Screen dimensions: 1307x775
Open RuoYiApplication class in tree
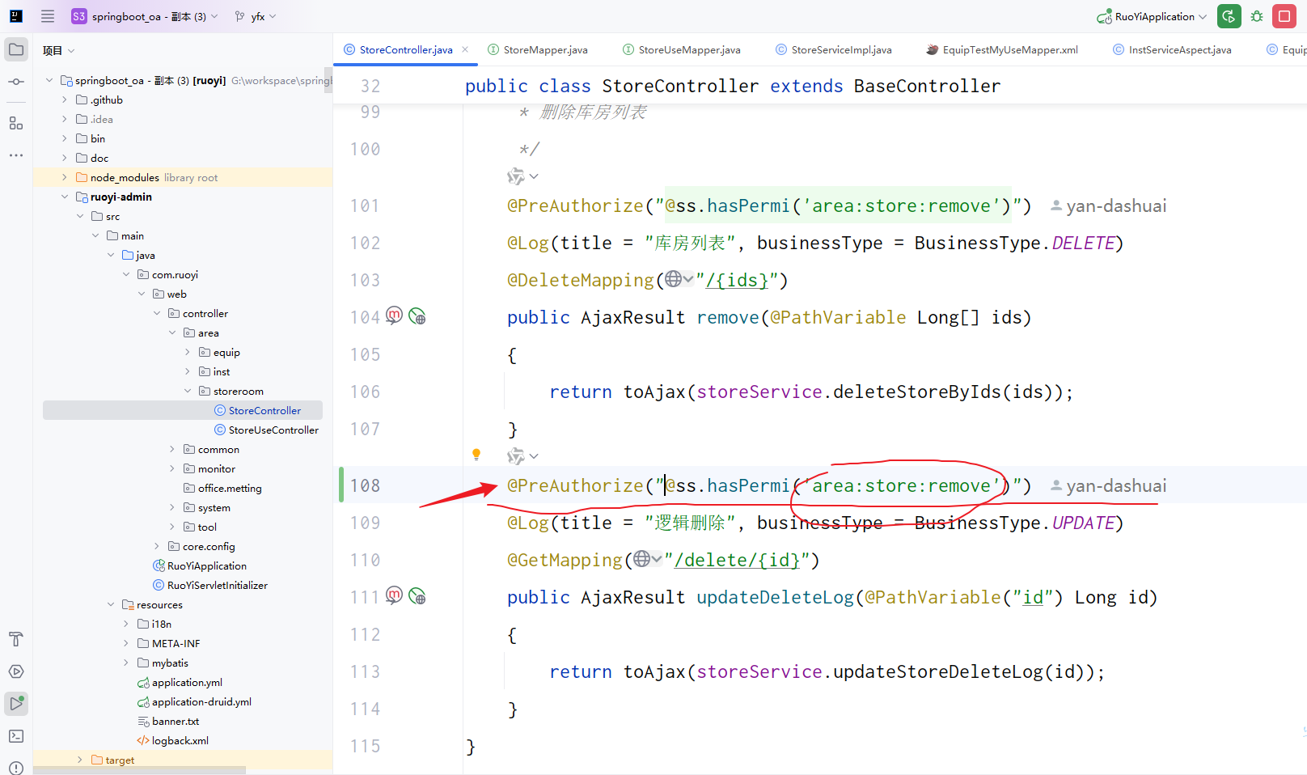tap(200, 565)
